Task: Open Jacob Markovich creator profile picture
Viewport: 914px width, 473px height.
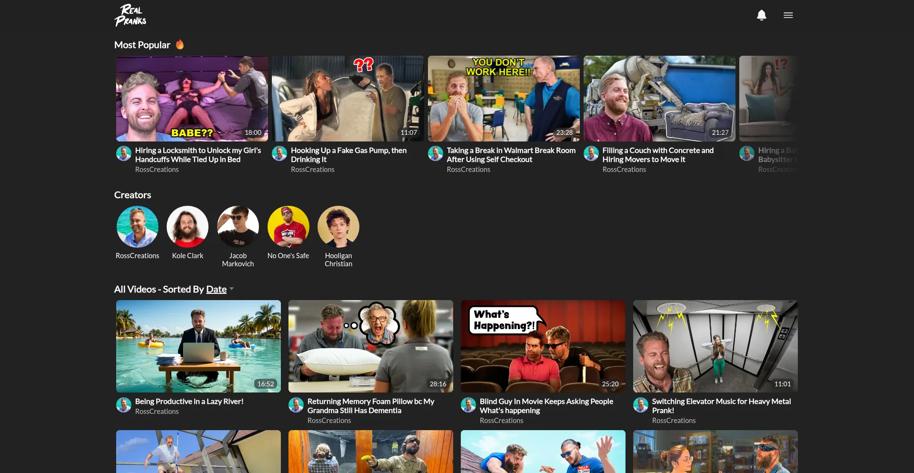Action: (238, 227)
